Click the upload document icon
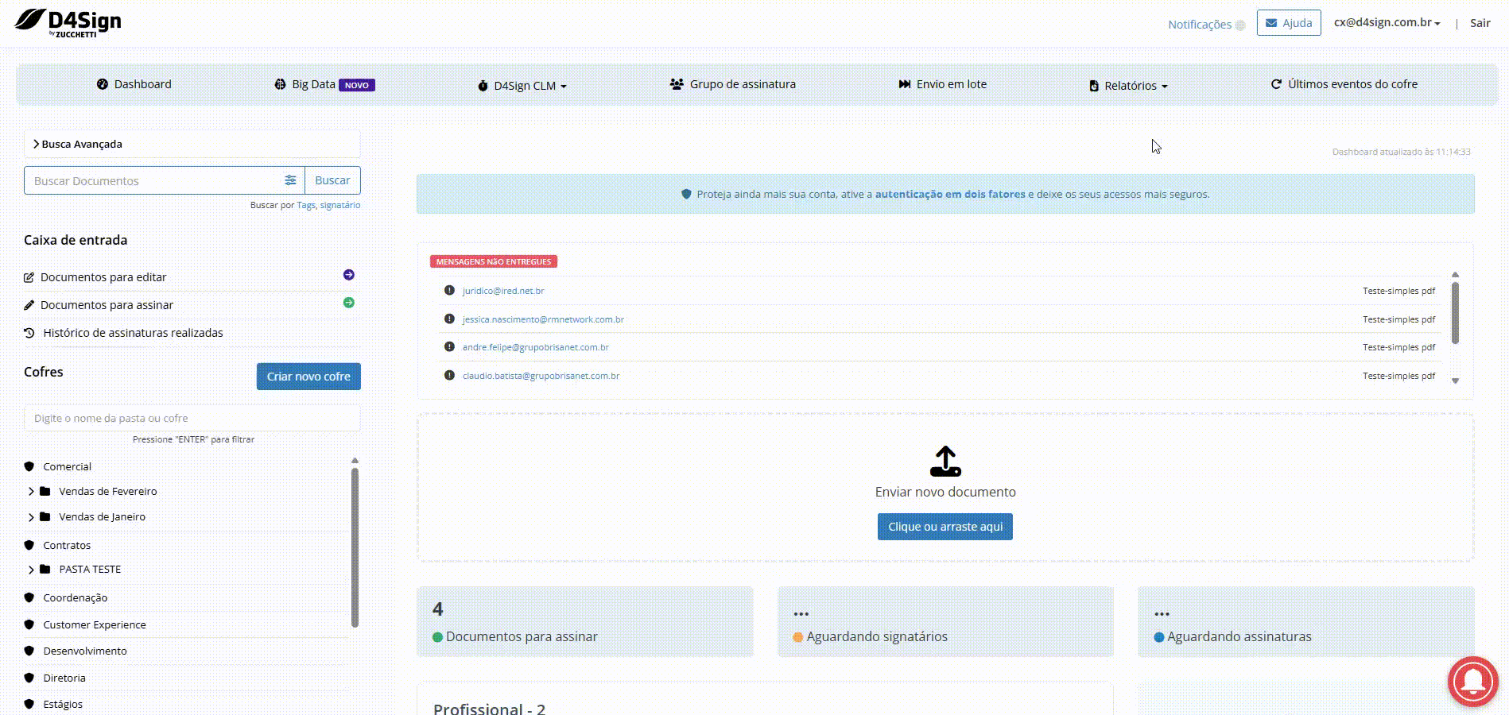 click(x=945, y=461)
